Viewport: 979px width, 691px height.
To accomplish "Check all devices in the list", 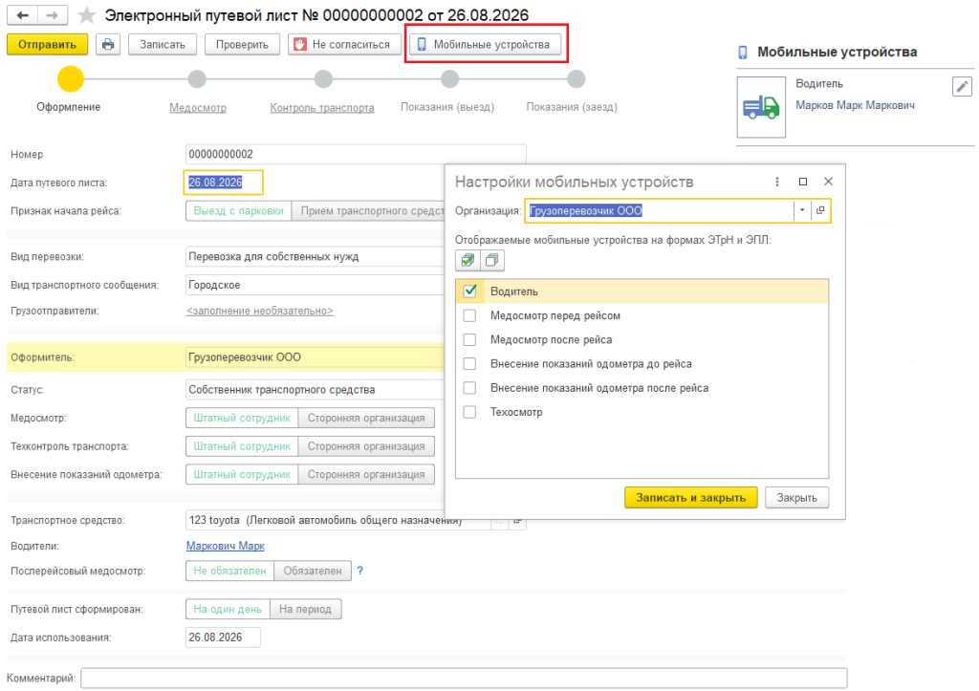I will click(468, 260).
